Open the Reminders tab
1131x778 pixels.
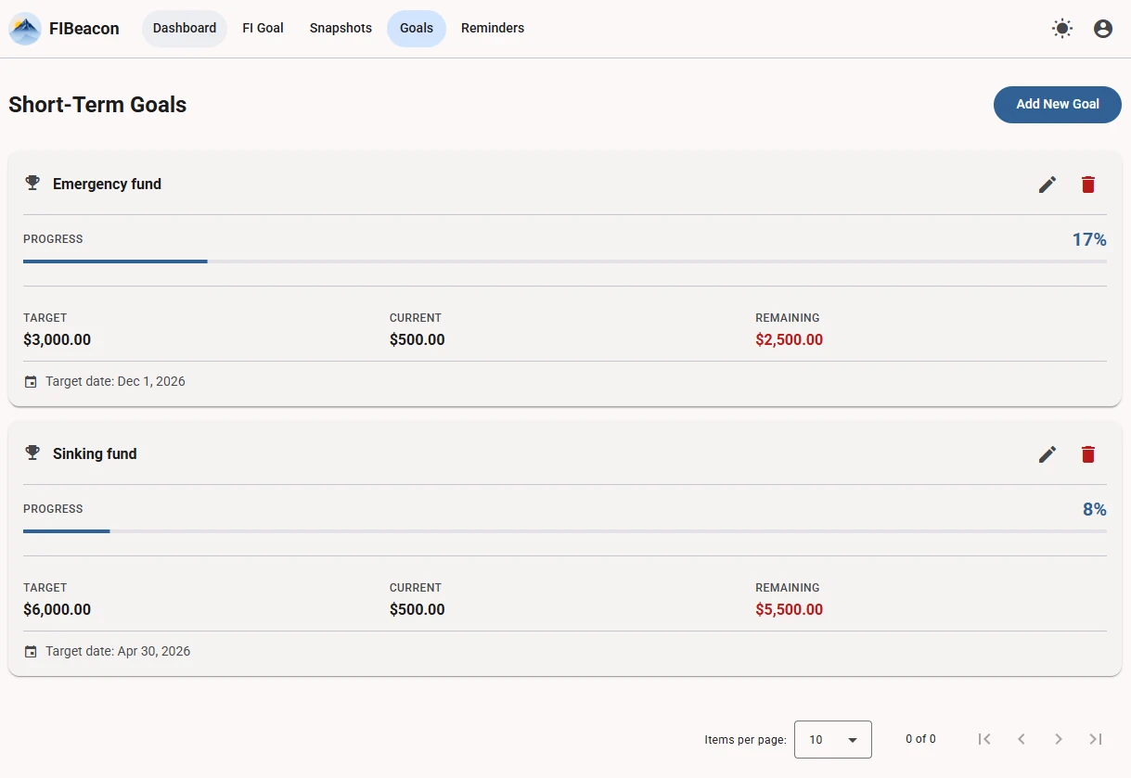[x=493, y=28]
